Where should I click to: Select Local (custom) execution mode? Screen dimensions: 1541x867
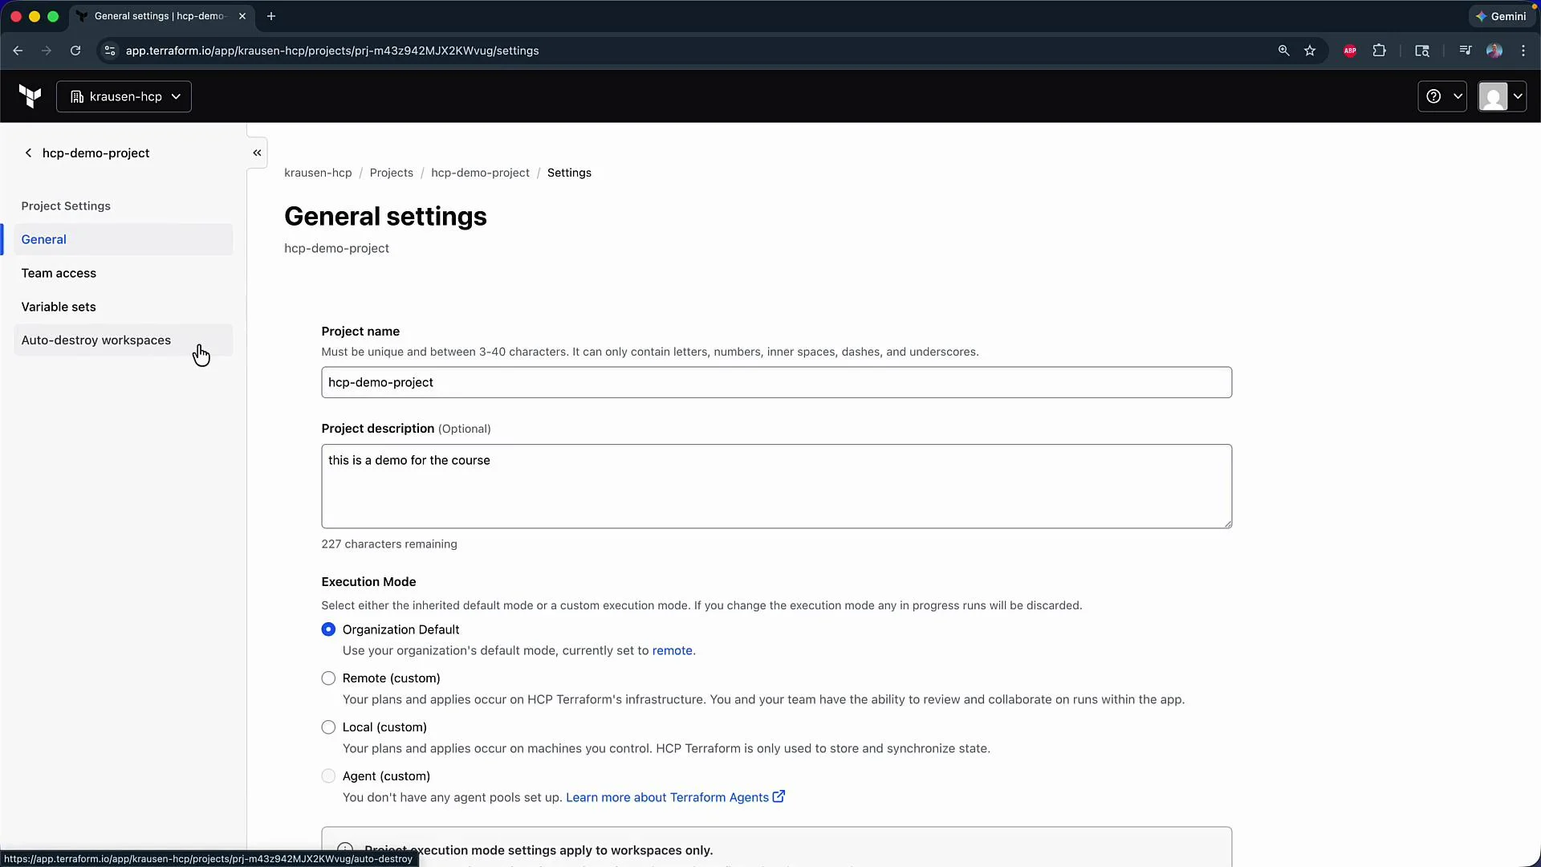click(328, 727)
